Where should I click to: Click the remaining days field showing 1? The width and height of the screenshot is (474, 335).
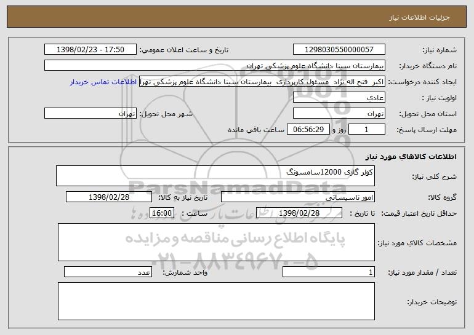coord(367,130)
